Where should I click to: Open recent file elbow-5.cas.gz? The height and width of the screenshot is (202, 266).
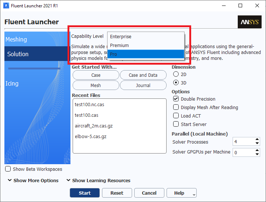pos(91,137)
